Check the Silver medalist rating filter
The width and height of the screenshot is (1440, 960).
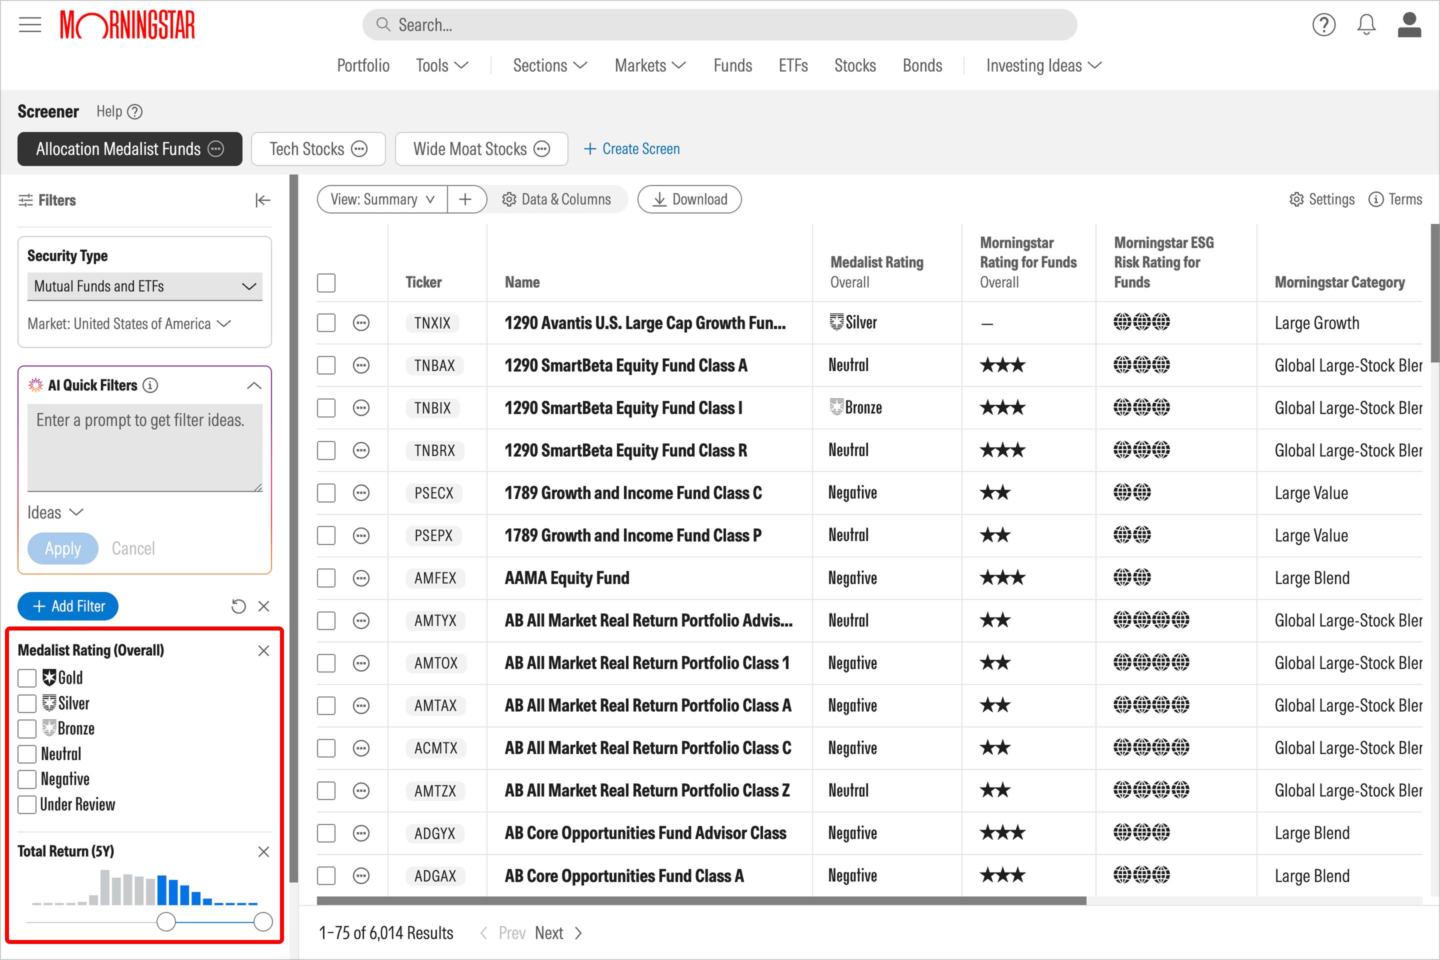27,703
